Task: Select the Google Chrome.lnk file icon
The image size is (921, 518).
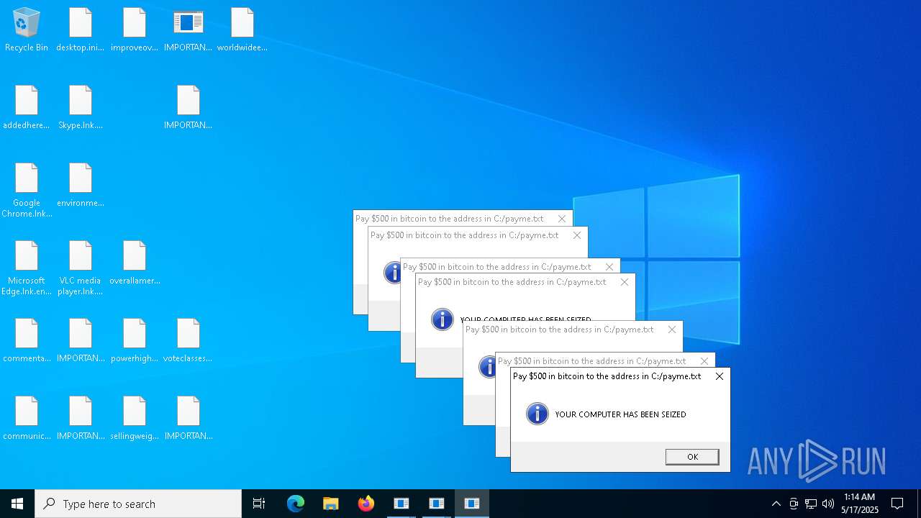Action: 27,190
